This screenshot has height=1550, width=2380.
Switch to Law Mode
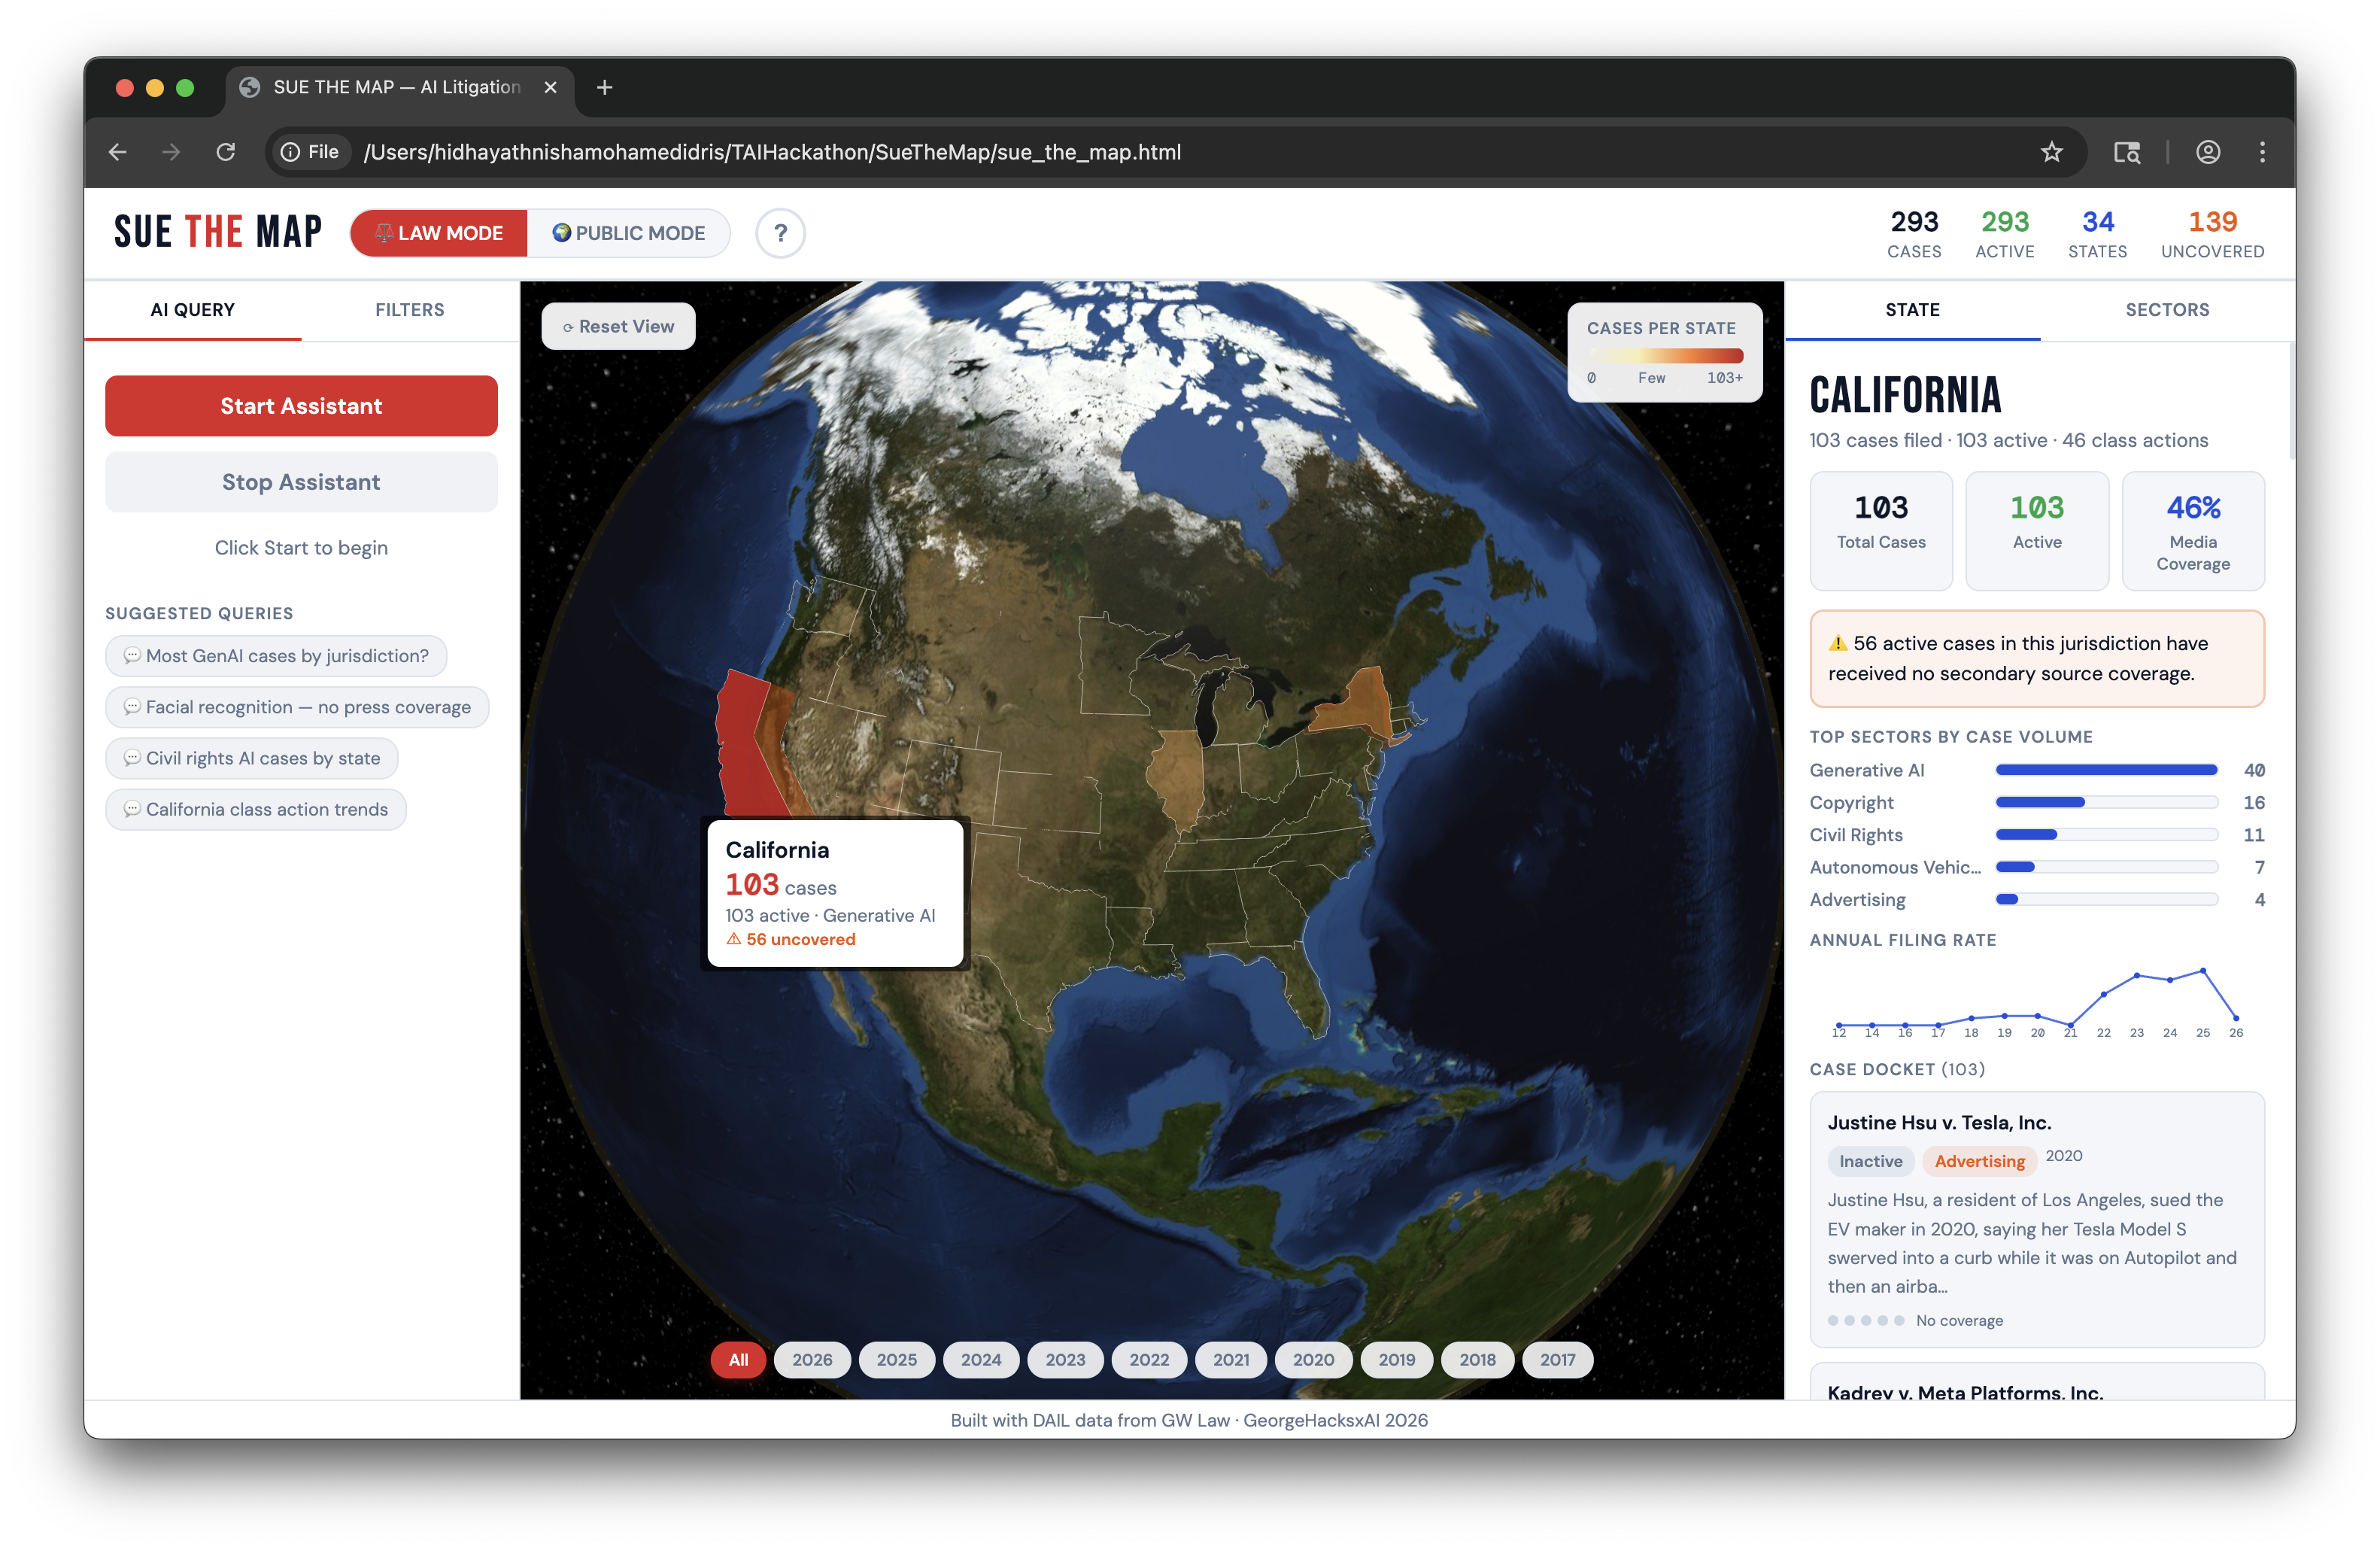click(x=439, y=233)
